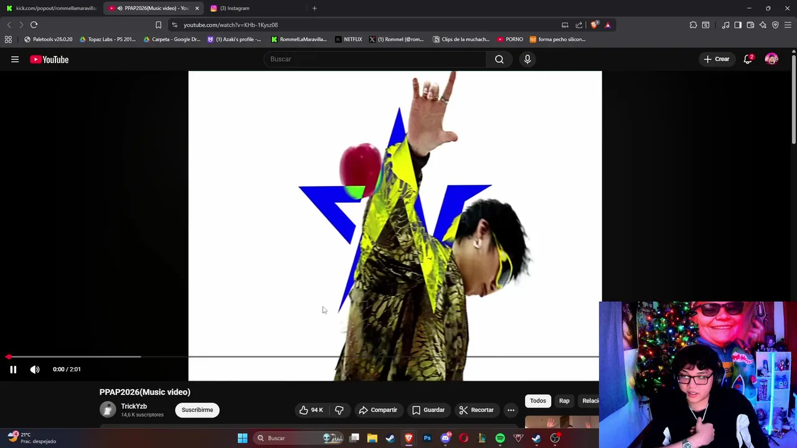Image resolution: width=797 pixels, height=448 pixels.
Task: Open the bookmarks apps grid icon
Action: (x=8, y=39)
